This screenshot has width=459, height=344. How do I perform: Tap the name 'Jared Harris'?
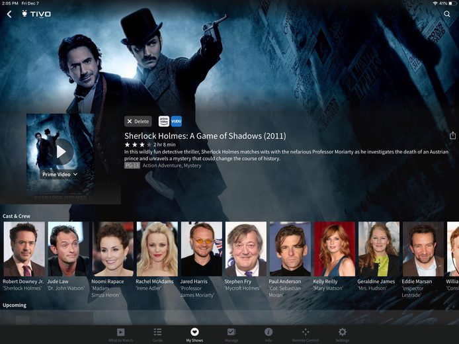click(x=194, y=281)
